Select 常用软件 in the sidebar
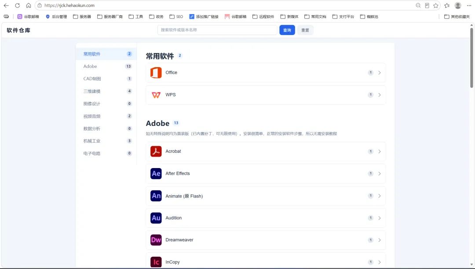 106,54
